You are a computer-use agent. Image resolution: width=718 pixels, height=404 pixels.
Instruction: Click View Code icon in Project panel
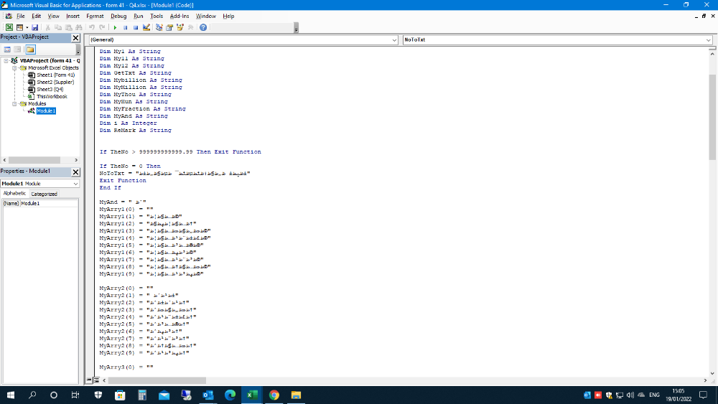(7, 50)
